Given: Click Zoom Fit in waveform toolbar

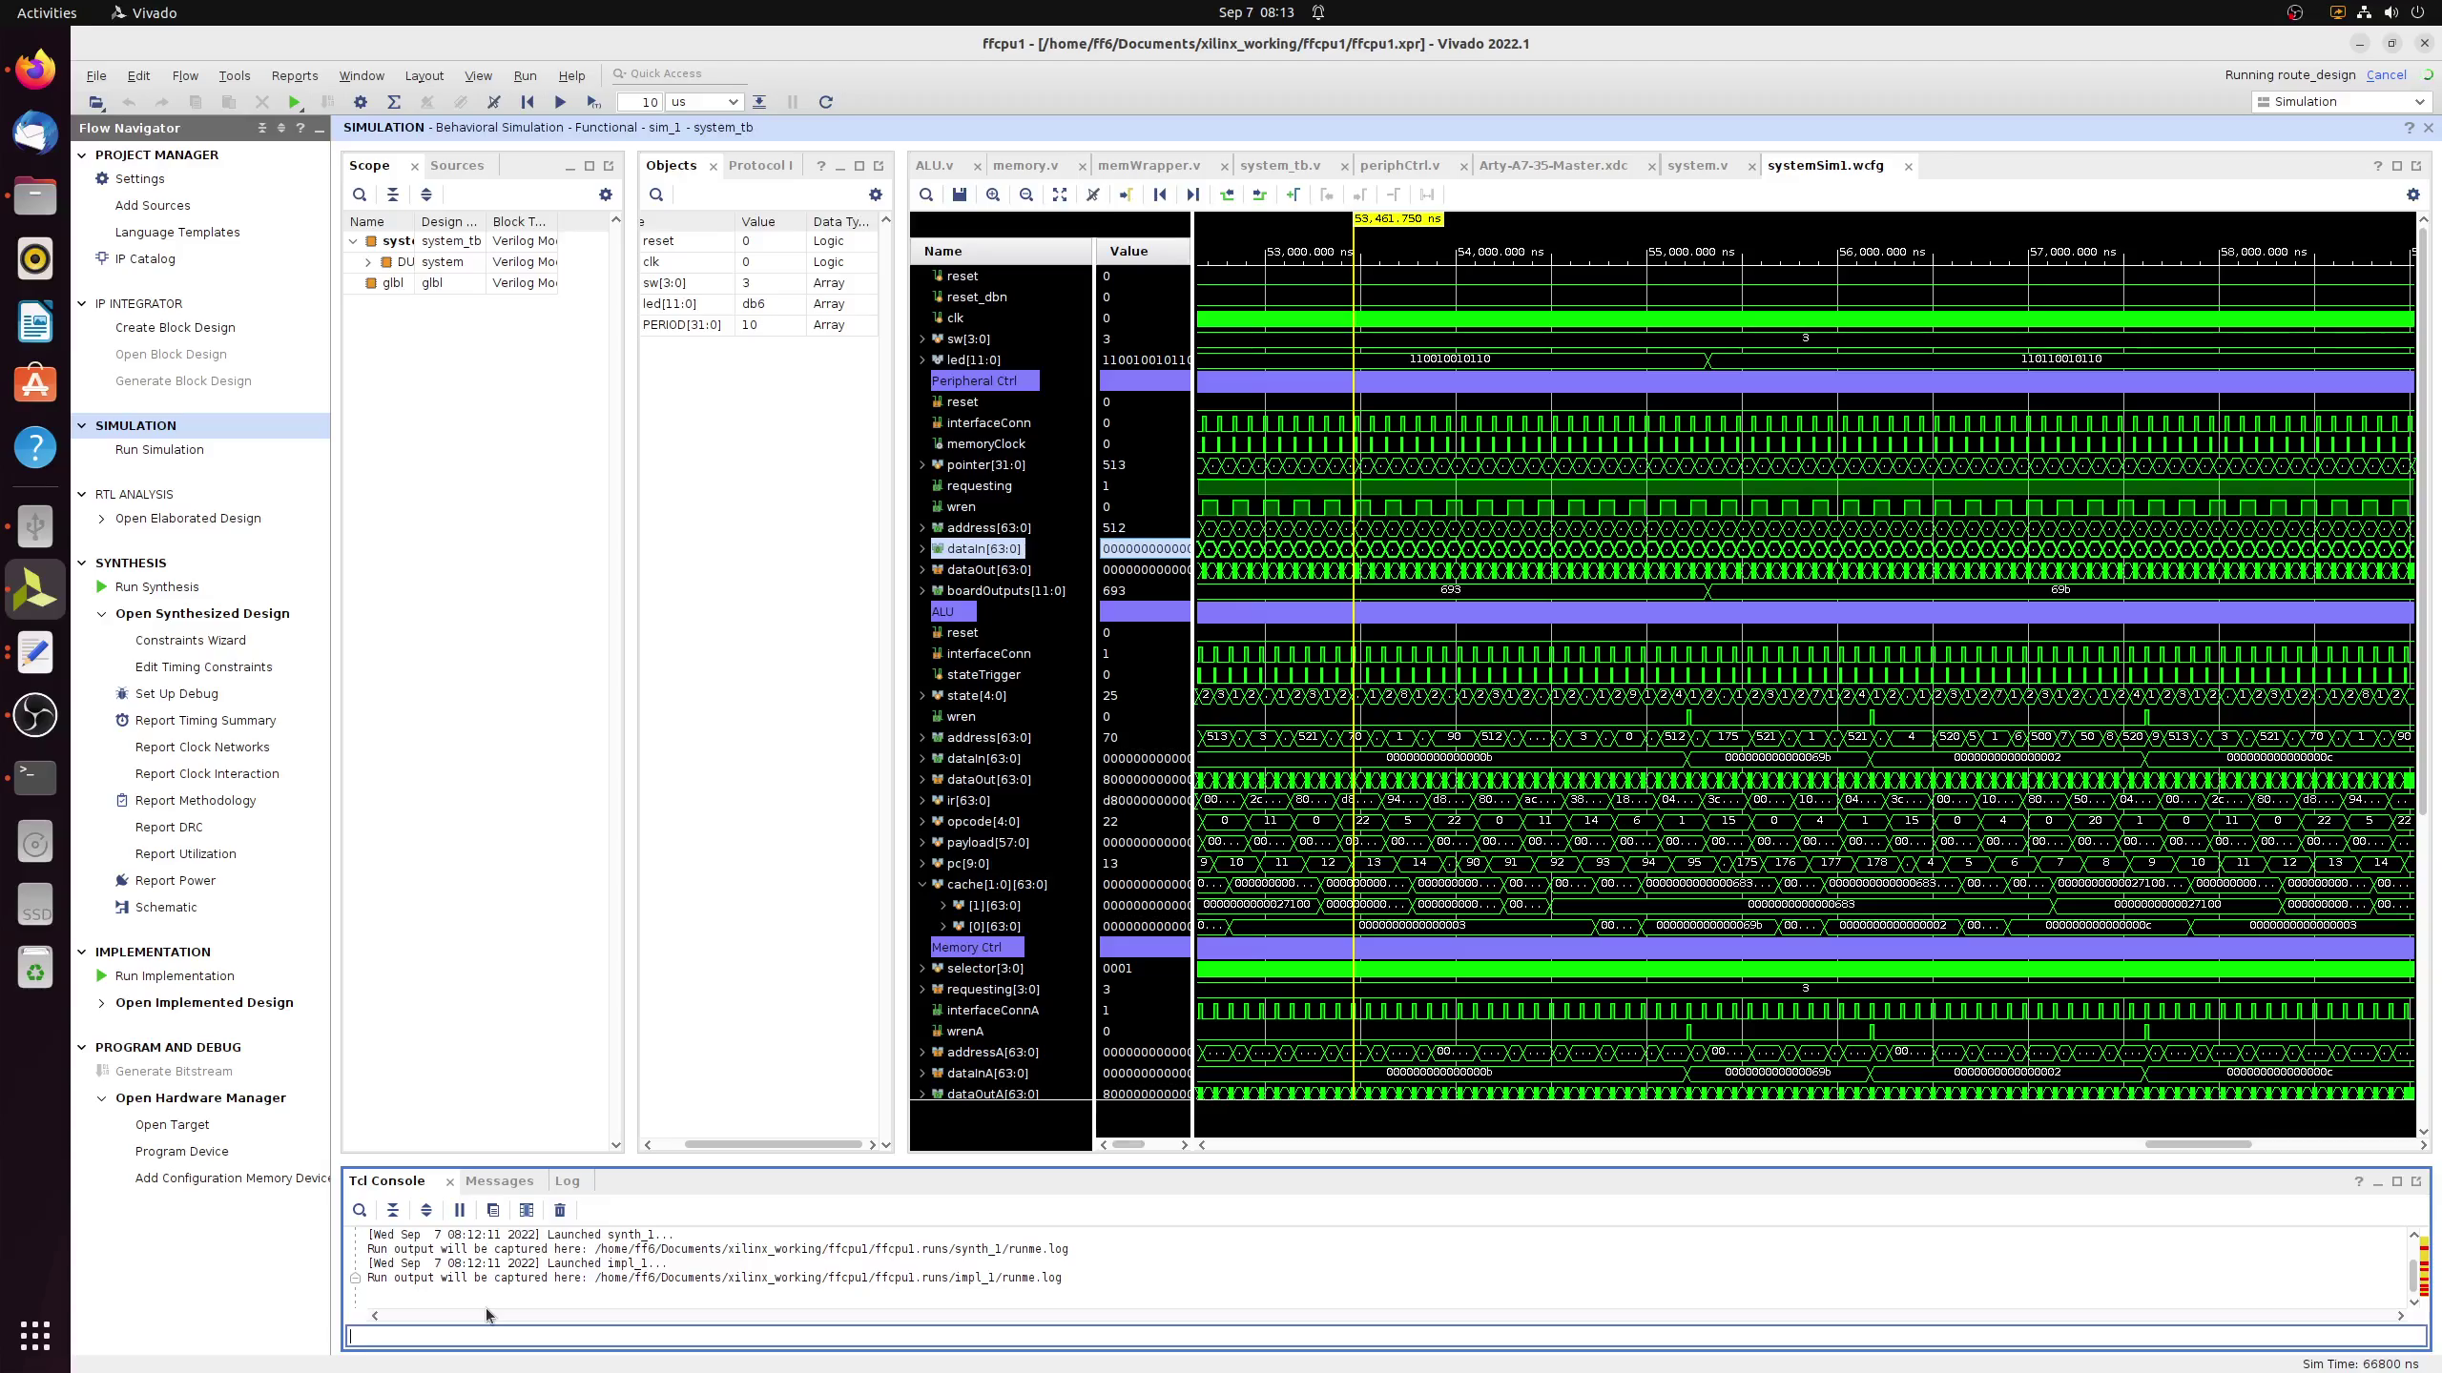Looking at the screenshot, I should pos(1060,195).
